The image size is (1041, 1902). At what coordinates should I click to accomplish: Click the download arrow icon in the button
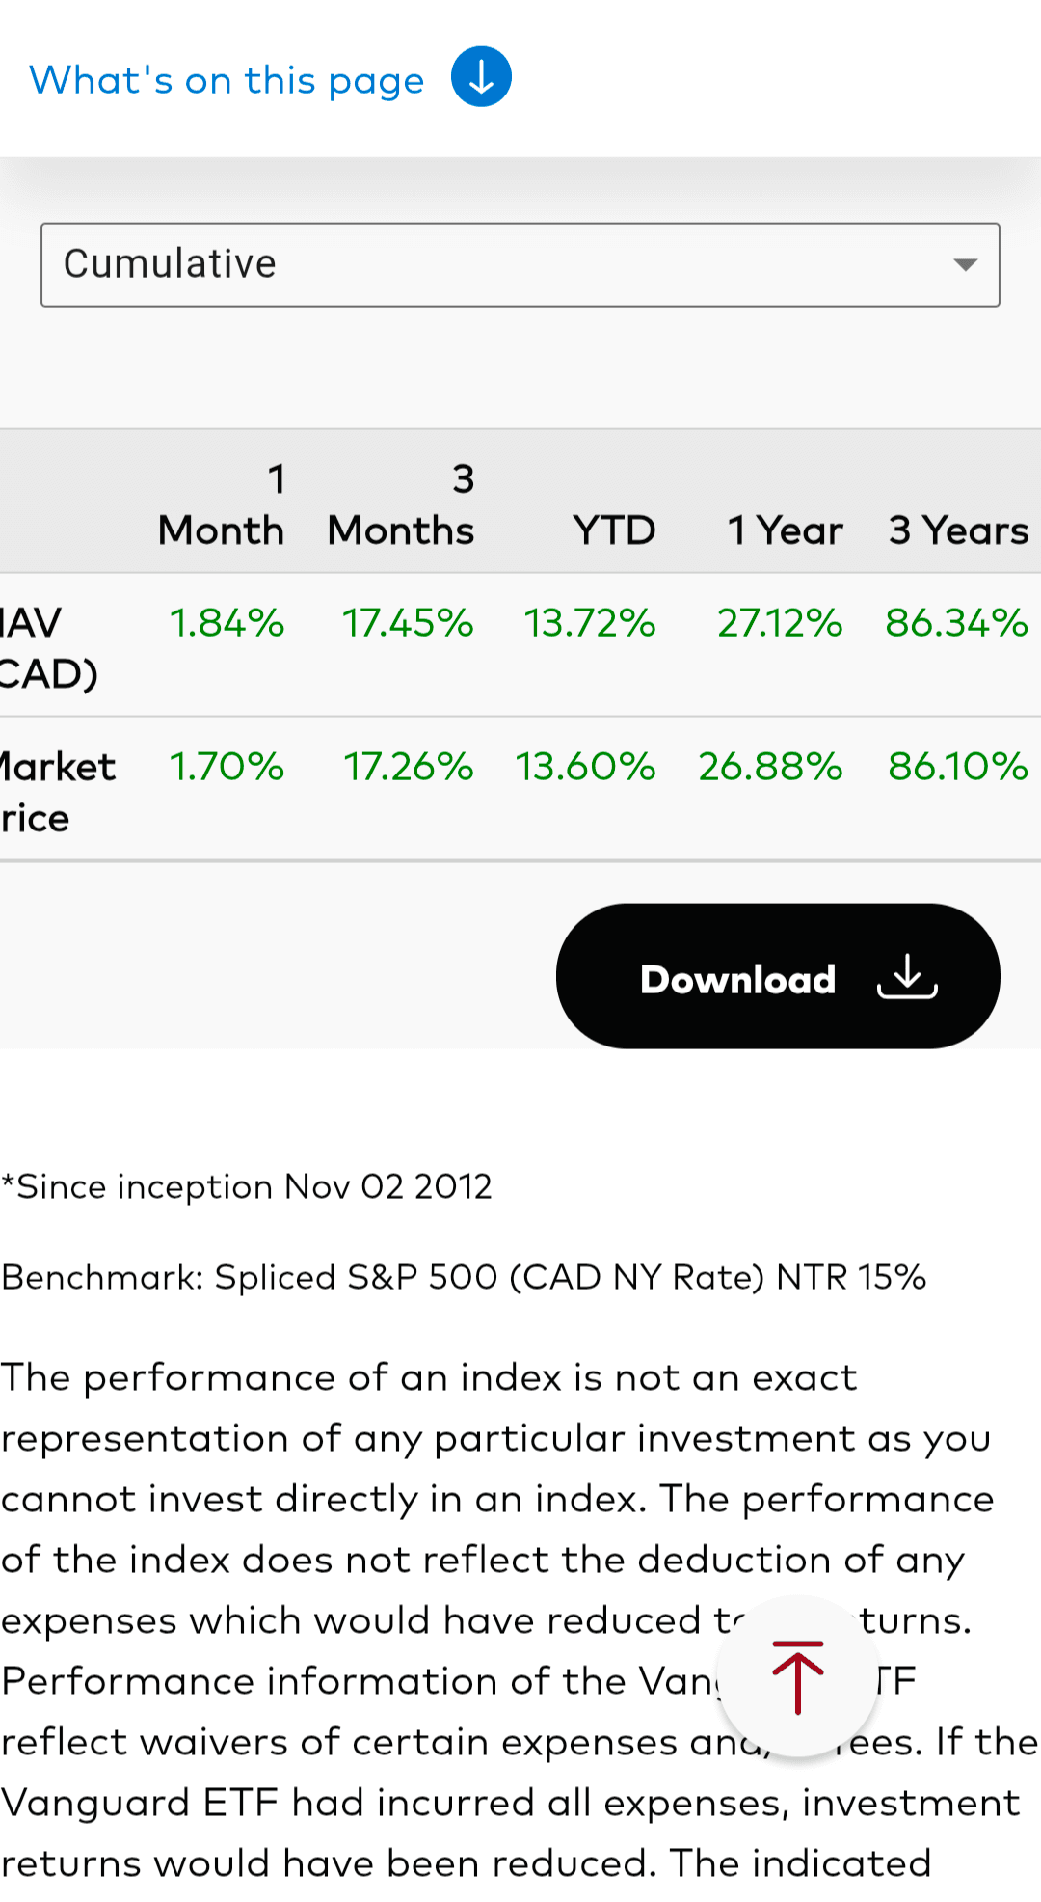pos(907,977)
